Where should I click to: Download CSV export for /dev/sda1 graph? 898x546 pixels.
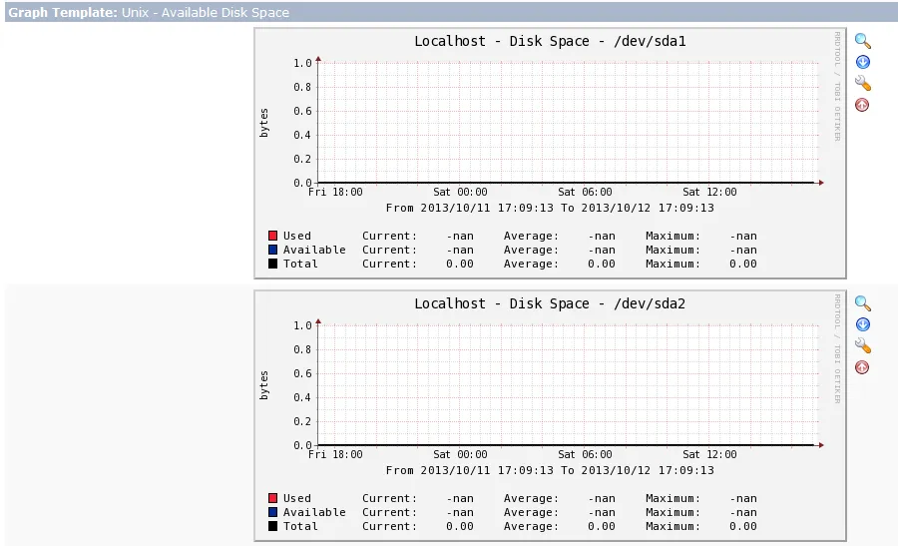click(x=862, y=62)
